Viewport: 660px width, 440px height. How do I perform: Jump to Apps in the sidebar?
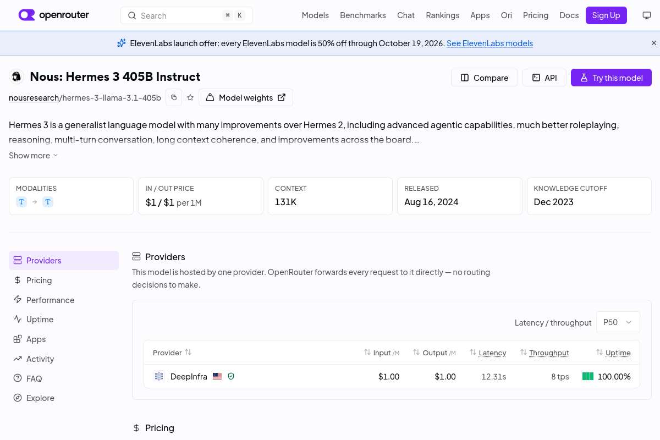(64, 339)
